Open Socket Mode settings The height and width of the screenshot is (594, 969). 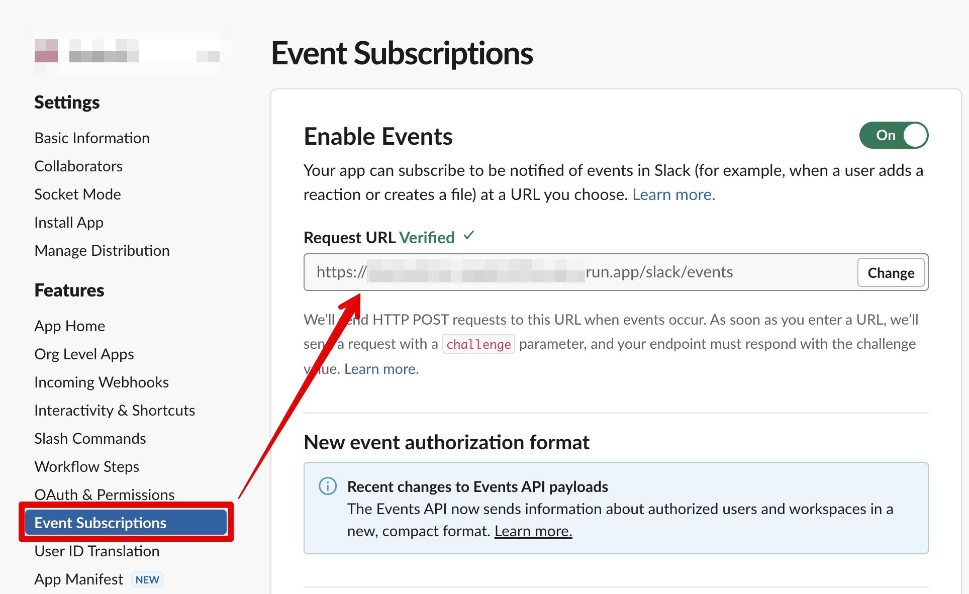(x=77, y=194)
